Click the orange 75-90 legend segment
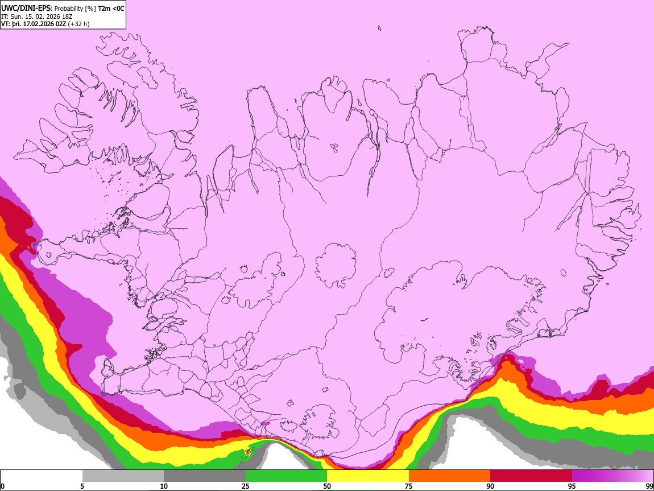Image resolution: width=654 pixels, height=491 pixels. (x=449, y=476)
